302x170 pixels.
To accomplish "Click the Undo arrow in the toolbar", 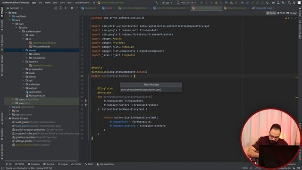I will pos(267,3).
